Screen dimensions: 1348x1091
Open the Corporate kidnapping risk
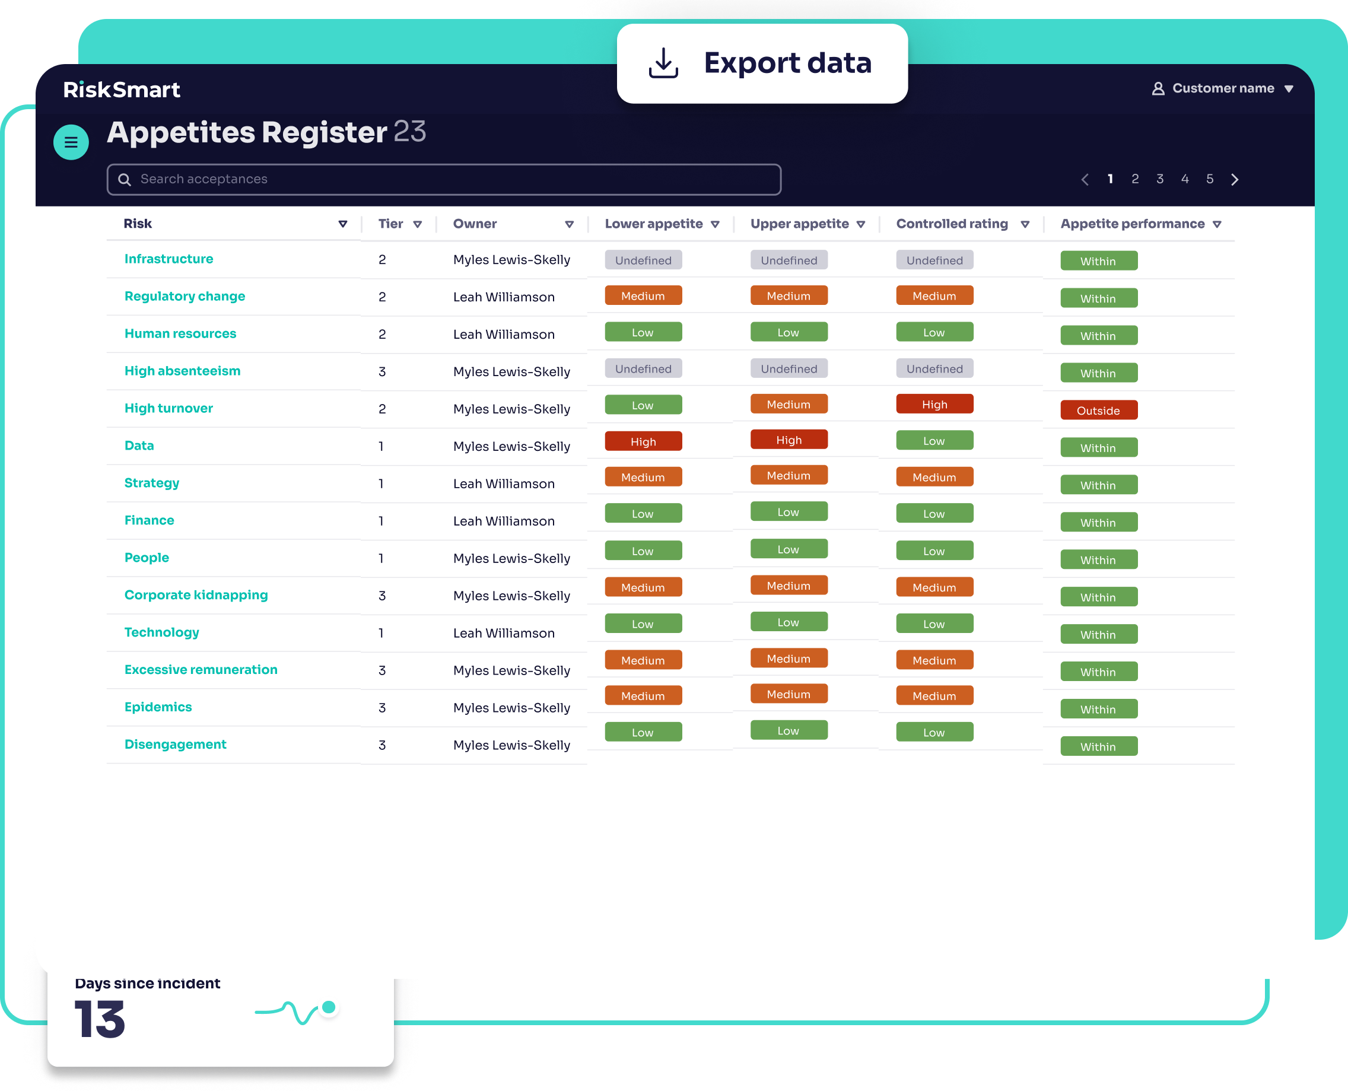pos(195,594)
